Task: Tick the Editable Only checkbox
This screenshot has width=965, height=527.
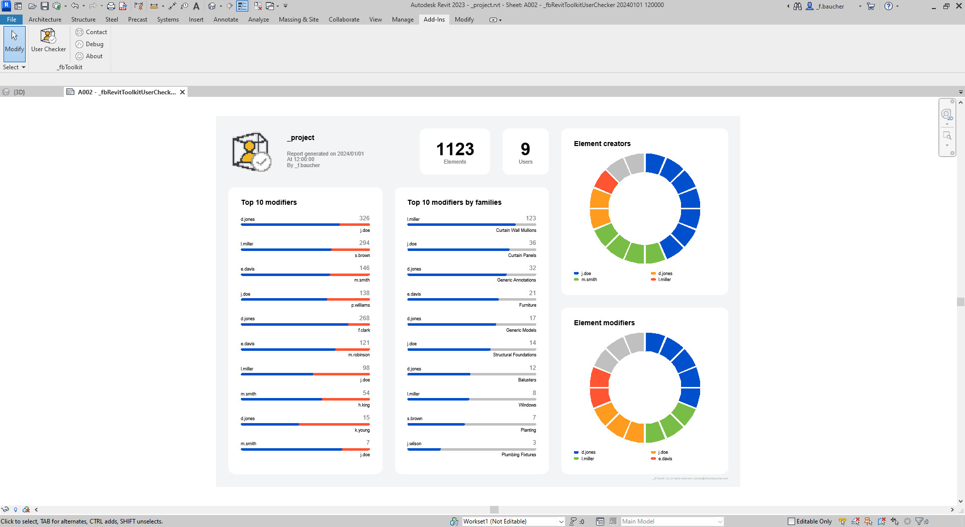Action: pyautogui.click(x=792, y=521)
